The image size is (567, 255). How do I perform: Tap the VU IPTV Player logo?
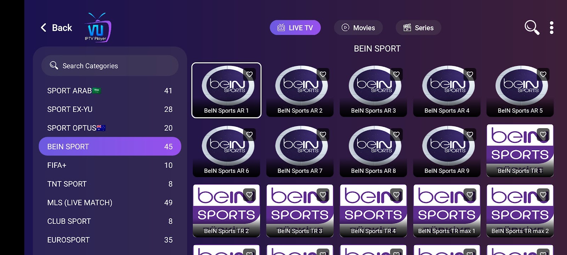click(97, 28)
